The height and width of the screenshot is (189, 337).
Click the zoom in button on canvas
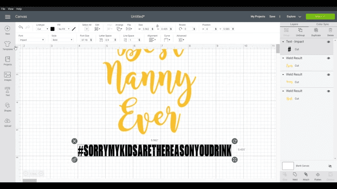[41, 174]
